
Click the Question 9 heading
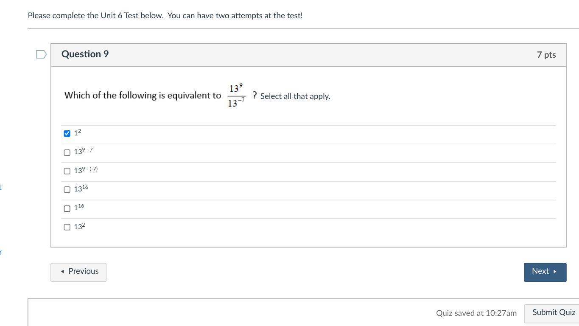[x=85, y=54]
